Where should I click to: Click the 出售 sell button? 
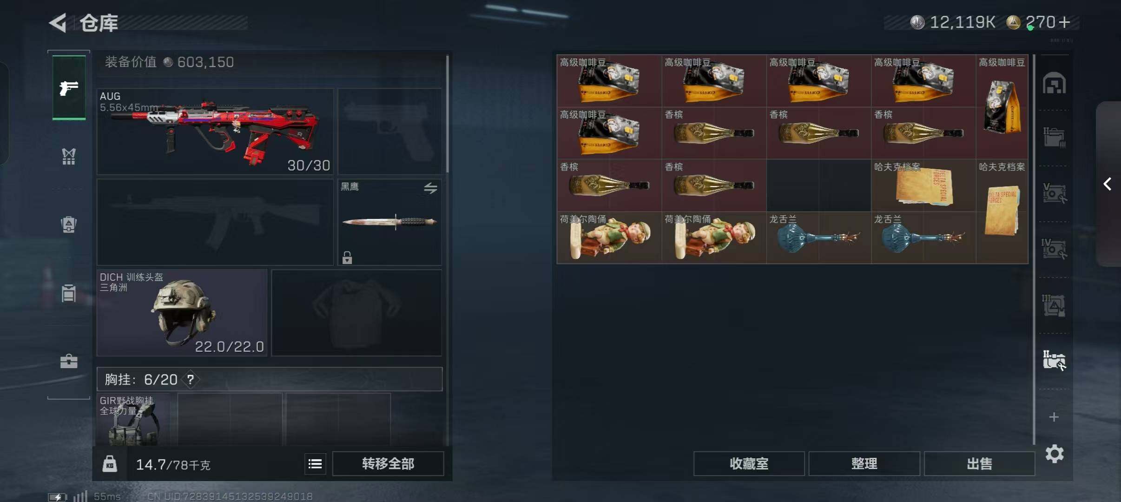(979, 463)
